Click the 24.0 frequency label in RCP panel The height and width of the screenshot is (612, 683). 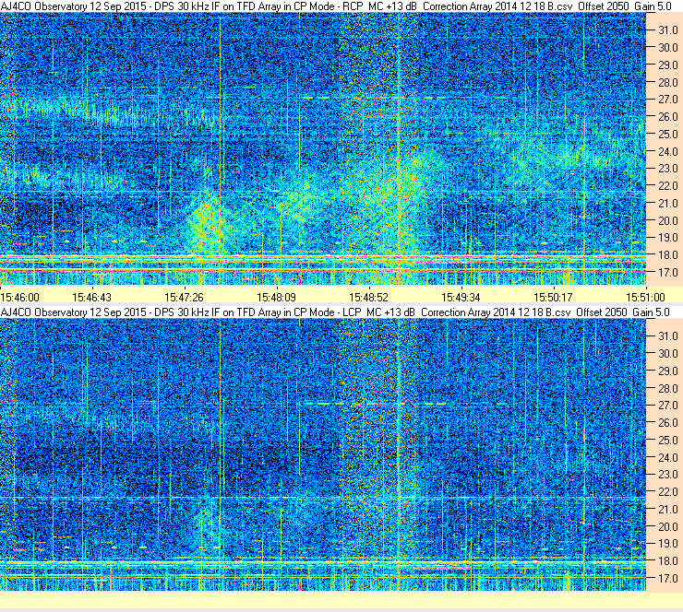668,152
